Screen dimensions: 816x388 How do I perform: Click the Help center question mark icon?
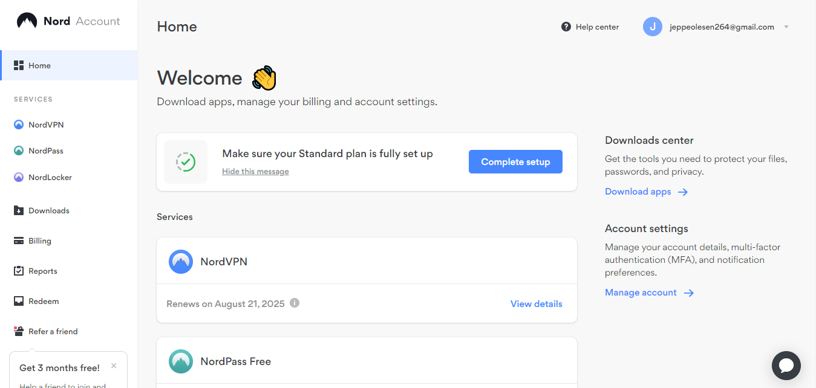[566, 27]
